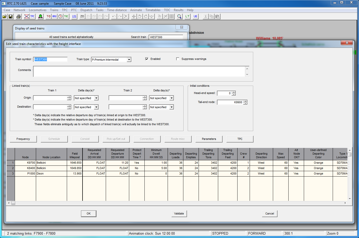Click the save disk icon
This screenshot has height=238, width=359.
tap(11, 17)
